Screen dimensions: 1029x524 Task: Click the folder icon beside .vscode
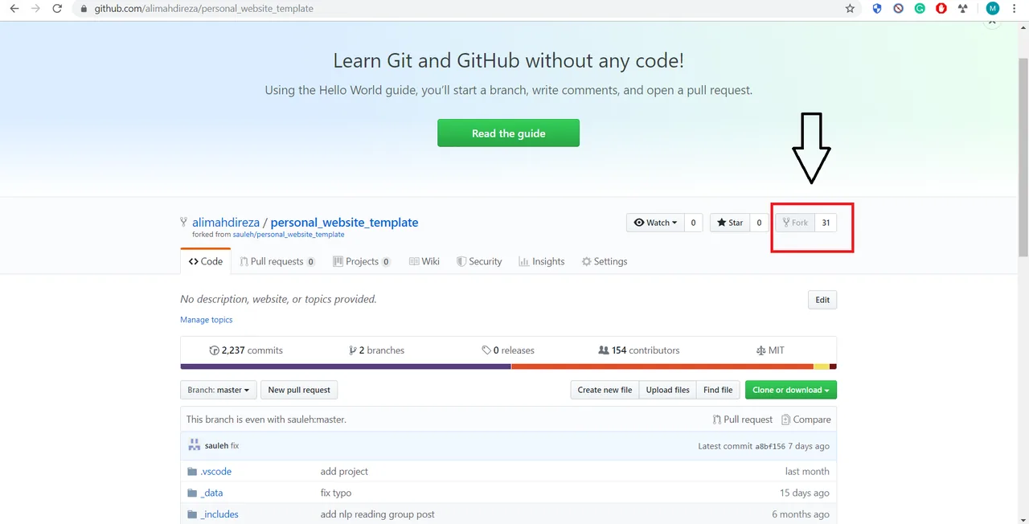pos(192,472)
